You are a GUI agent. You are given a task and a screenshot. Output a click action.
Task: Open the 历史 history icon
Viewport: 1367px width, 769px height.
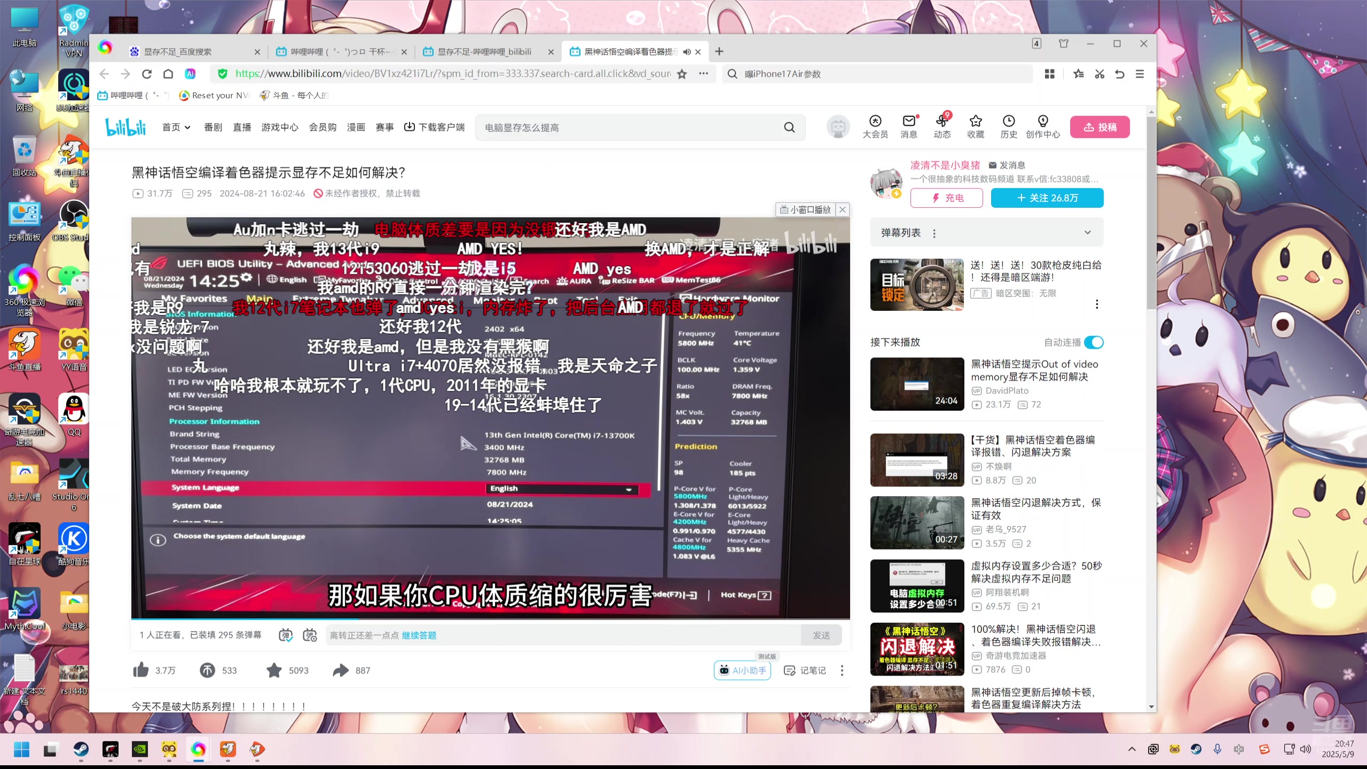(1009, 127)
